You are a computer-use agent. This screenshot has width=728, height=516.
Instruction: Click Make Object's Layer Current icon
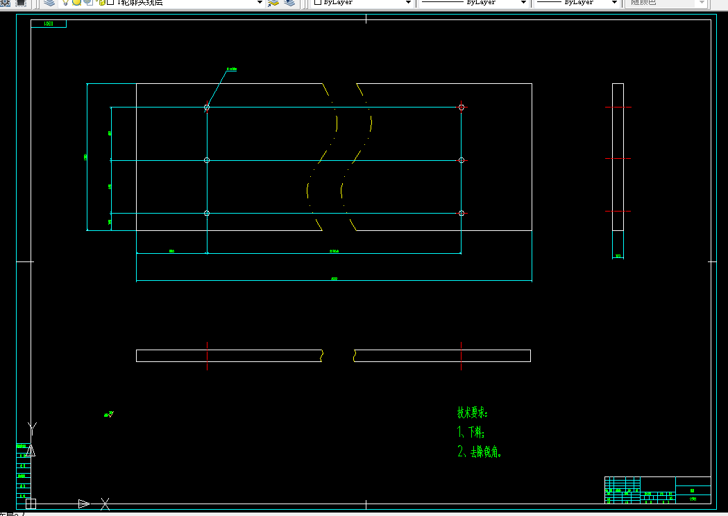[273, 3]
